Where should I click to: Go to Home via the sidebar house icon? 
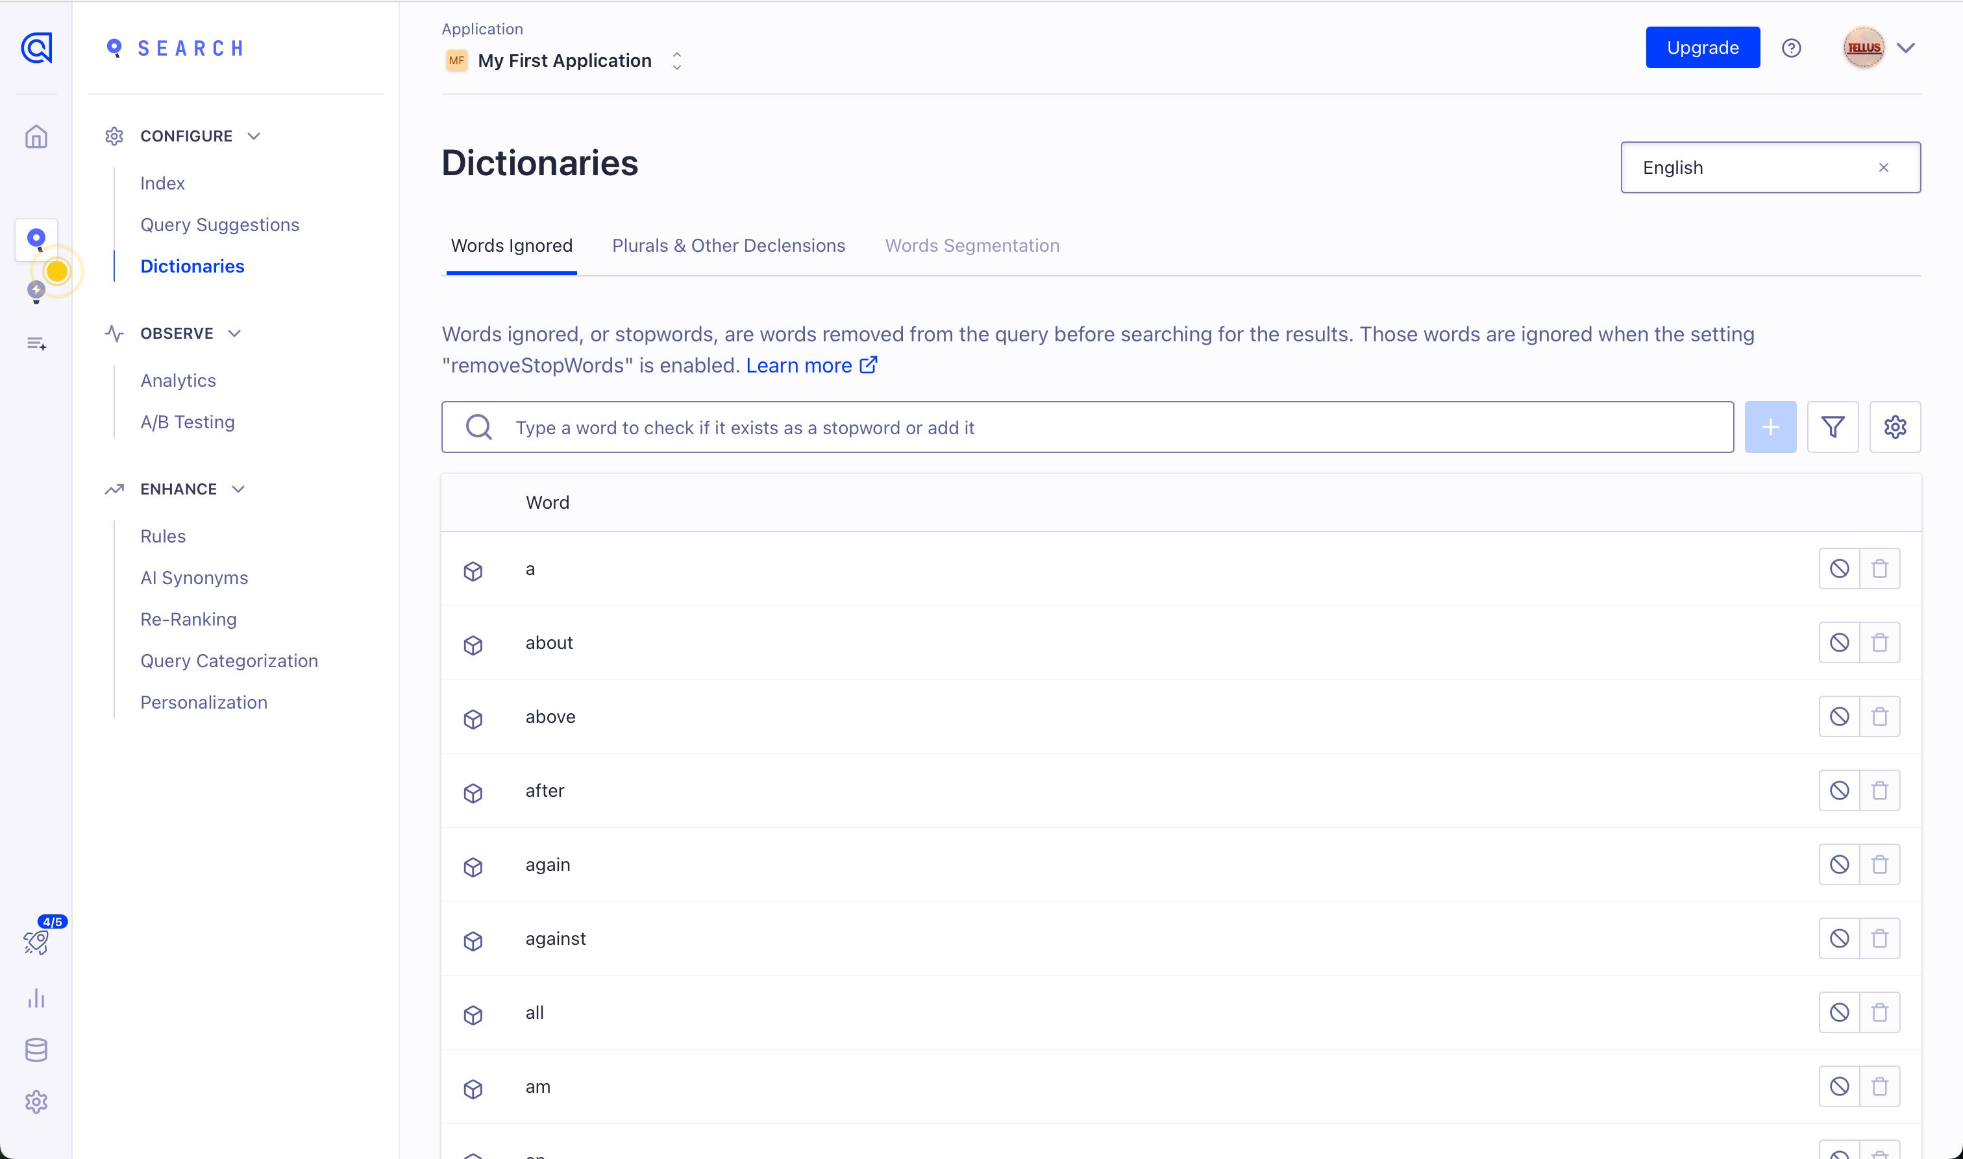pyautogui.click(x=36, y=137)
